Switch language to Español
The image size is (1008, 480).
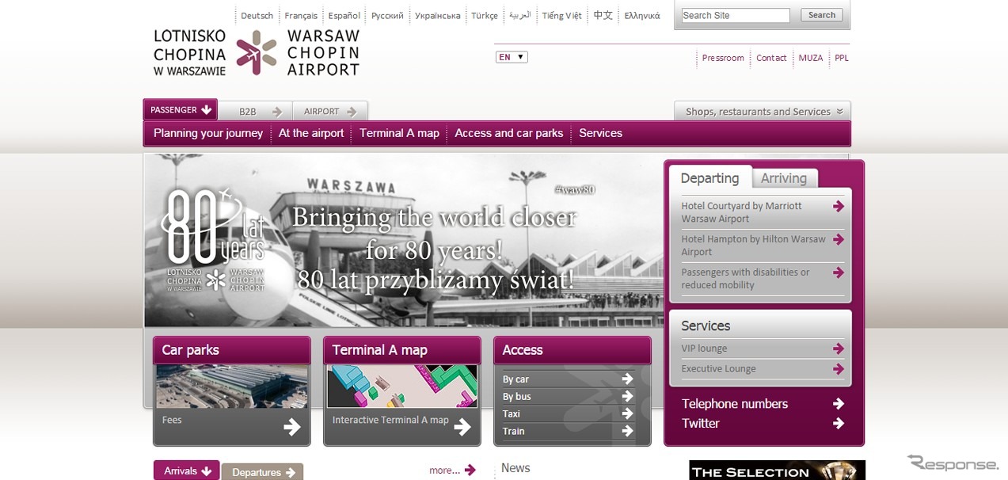pyautogui.click(x=344, y=16)
